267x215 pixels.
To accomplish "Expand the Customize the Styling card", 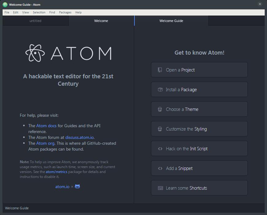I will 199,129.
